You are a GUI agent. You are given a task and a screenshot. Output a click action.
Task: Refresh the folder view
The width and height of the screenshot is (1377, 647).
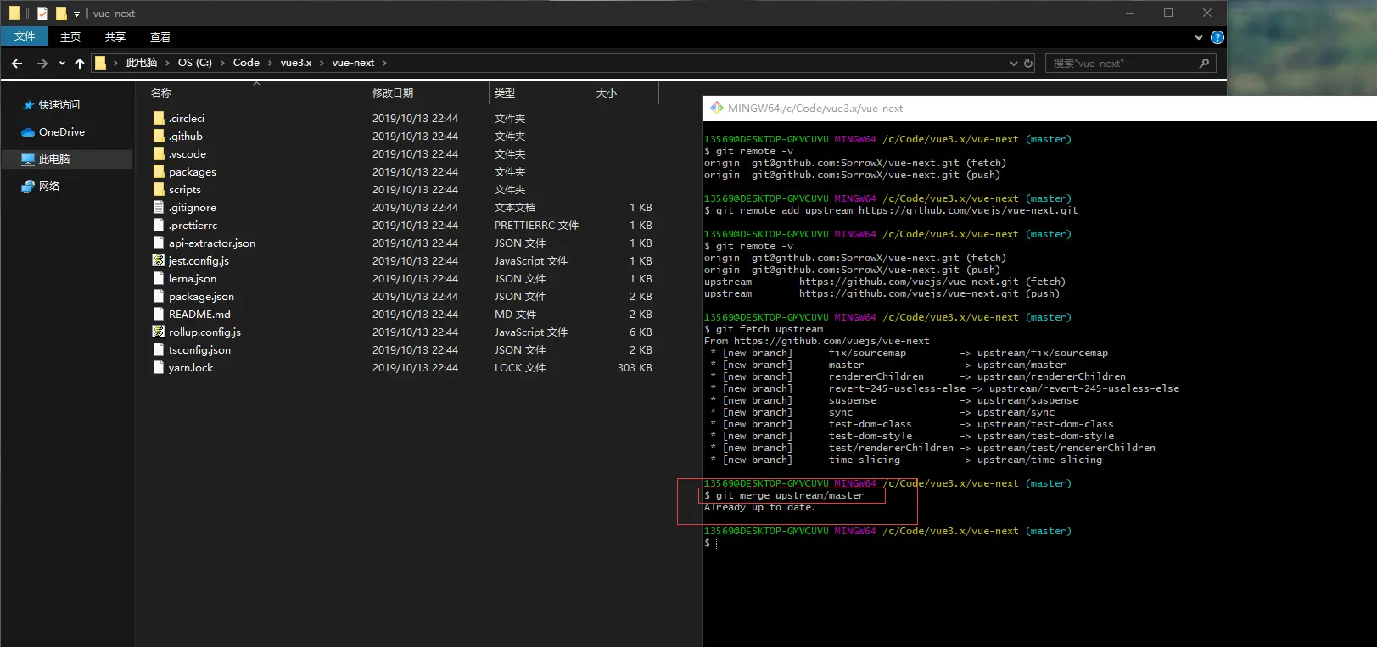(x=1028, y=63)
